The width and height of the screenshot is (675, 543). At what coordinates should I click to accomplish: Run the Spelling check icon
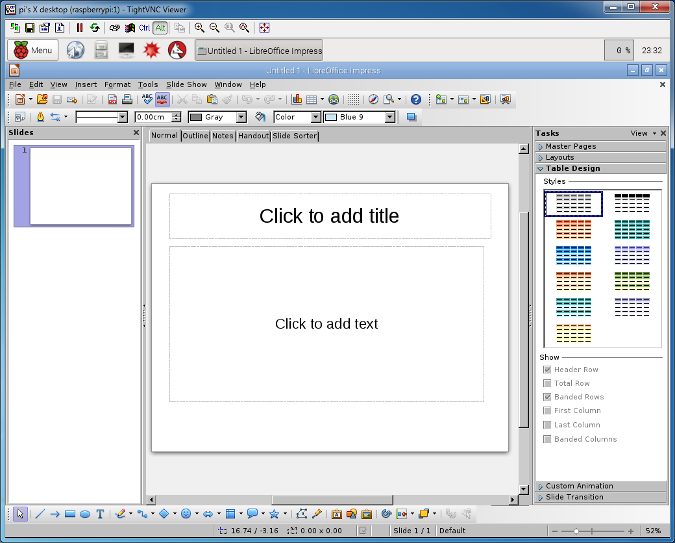click(x=147, y=99)
